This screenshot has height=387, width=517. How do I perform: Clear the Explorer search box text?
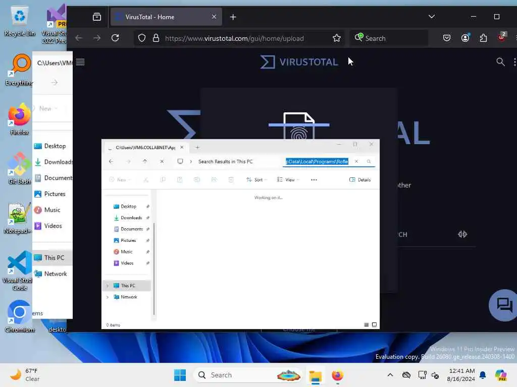356,161
